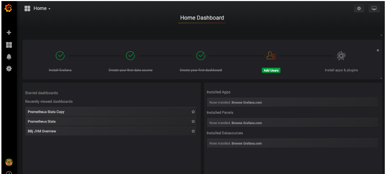Click the Home Dashboard title
The height and width of the screenshot is (174, 388).
point(202,18)
